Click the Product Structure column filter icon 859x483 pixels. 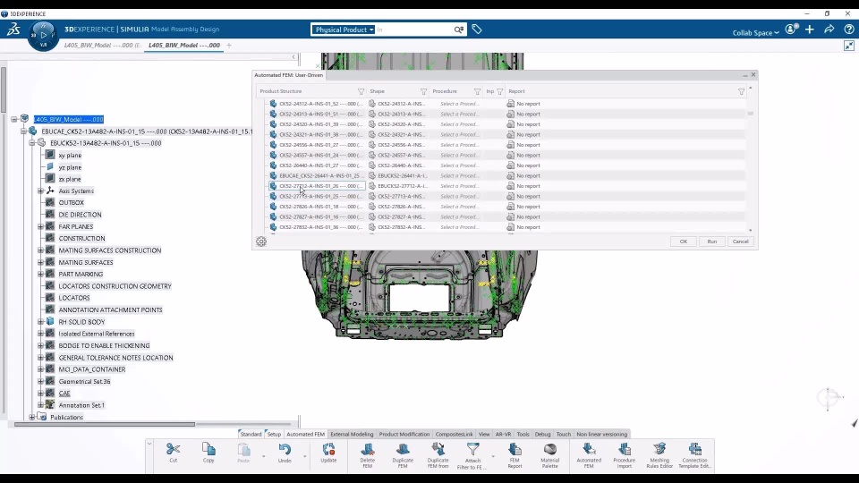[x=361, y=91]
